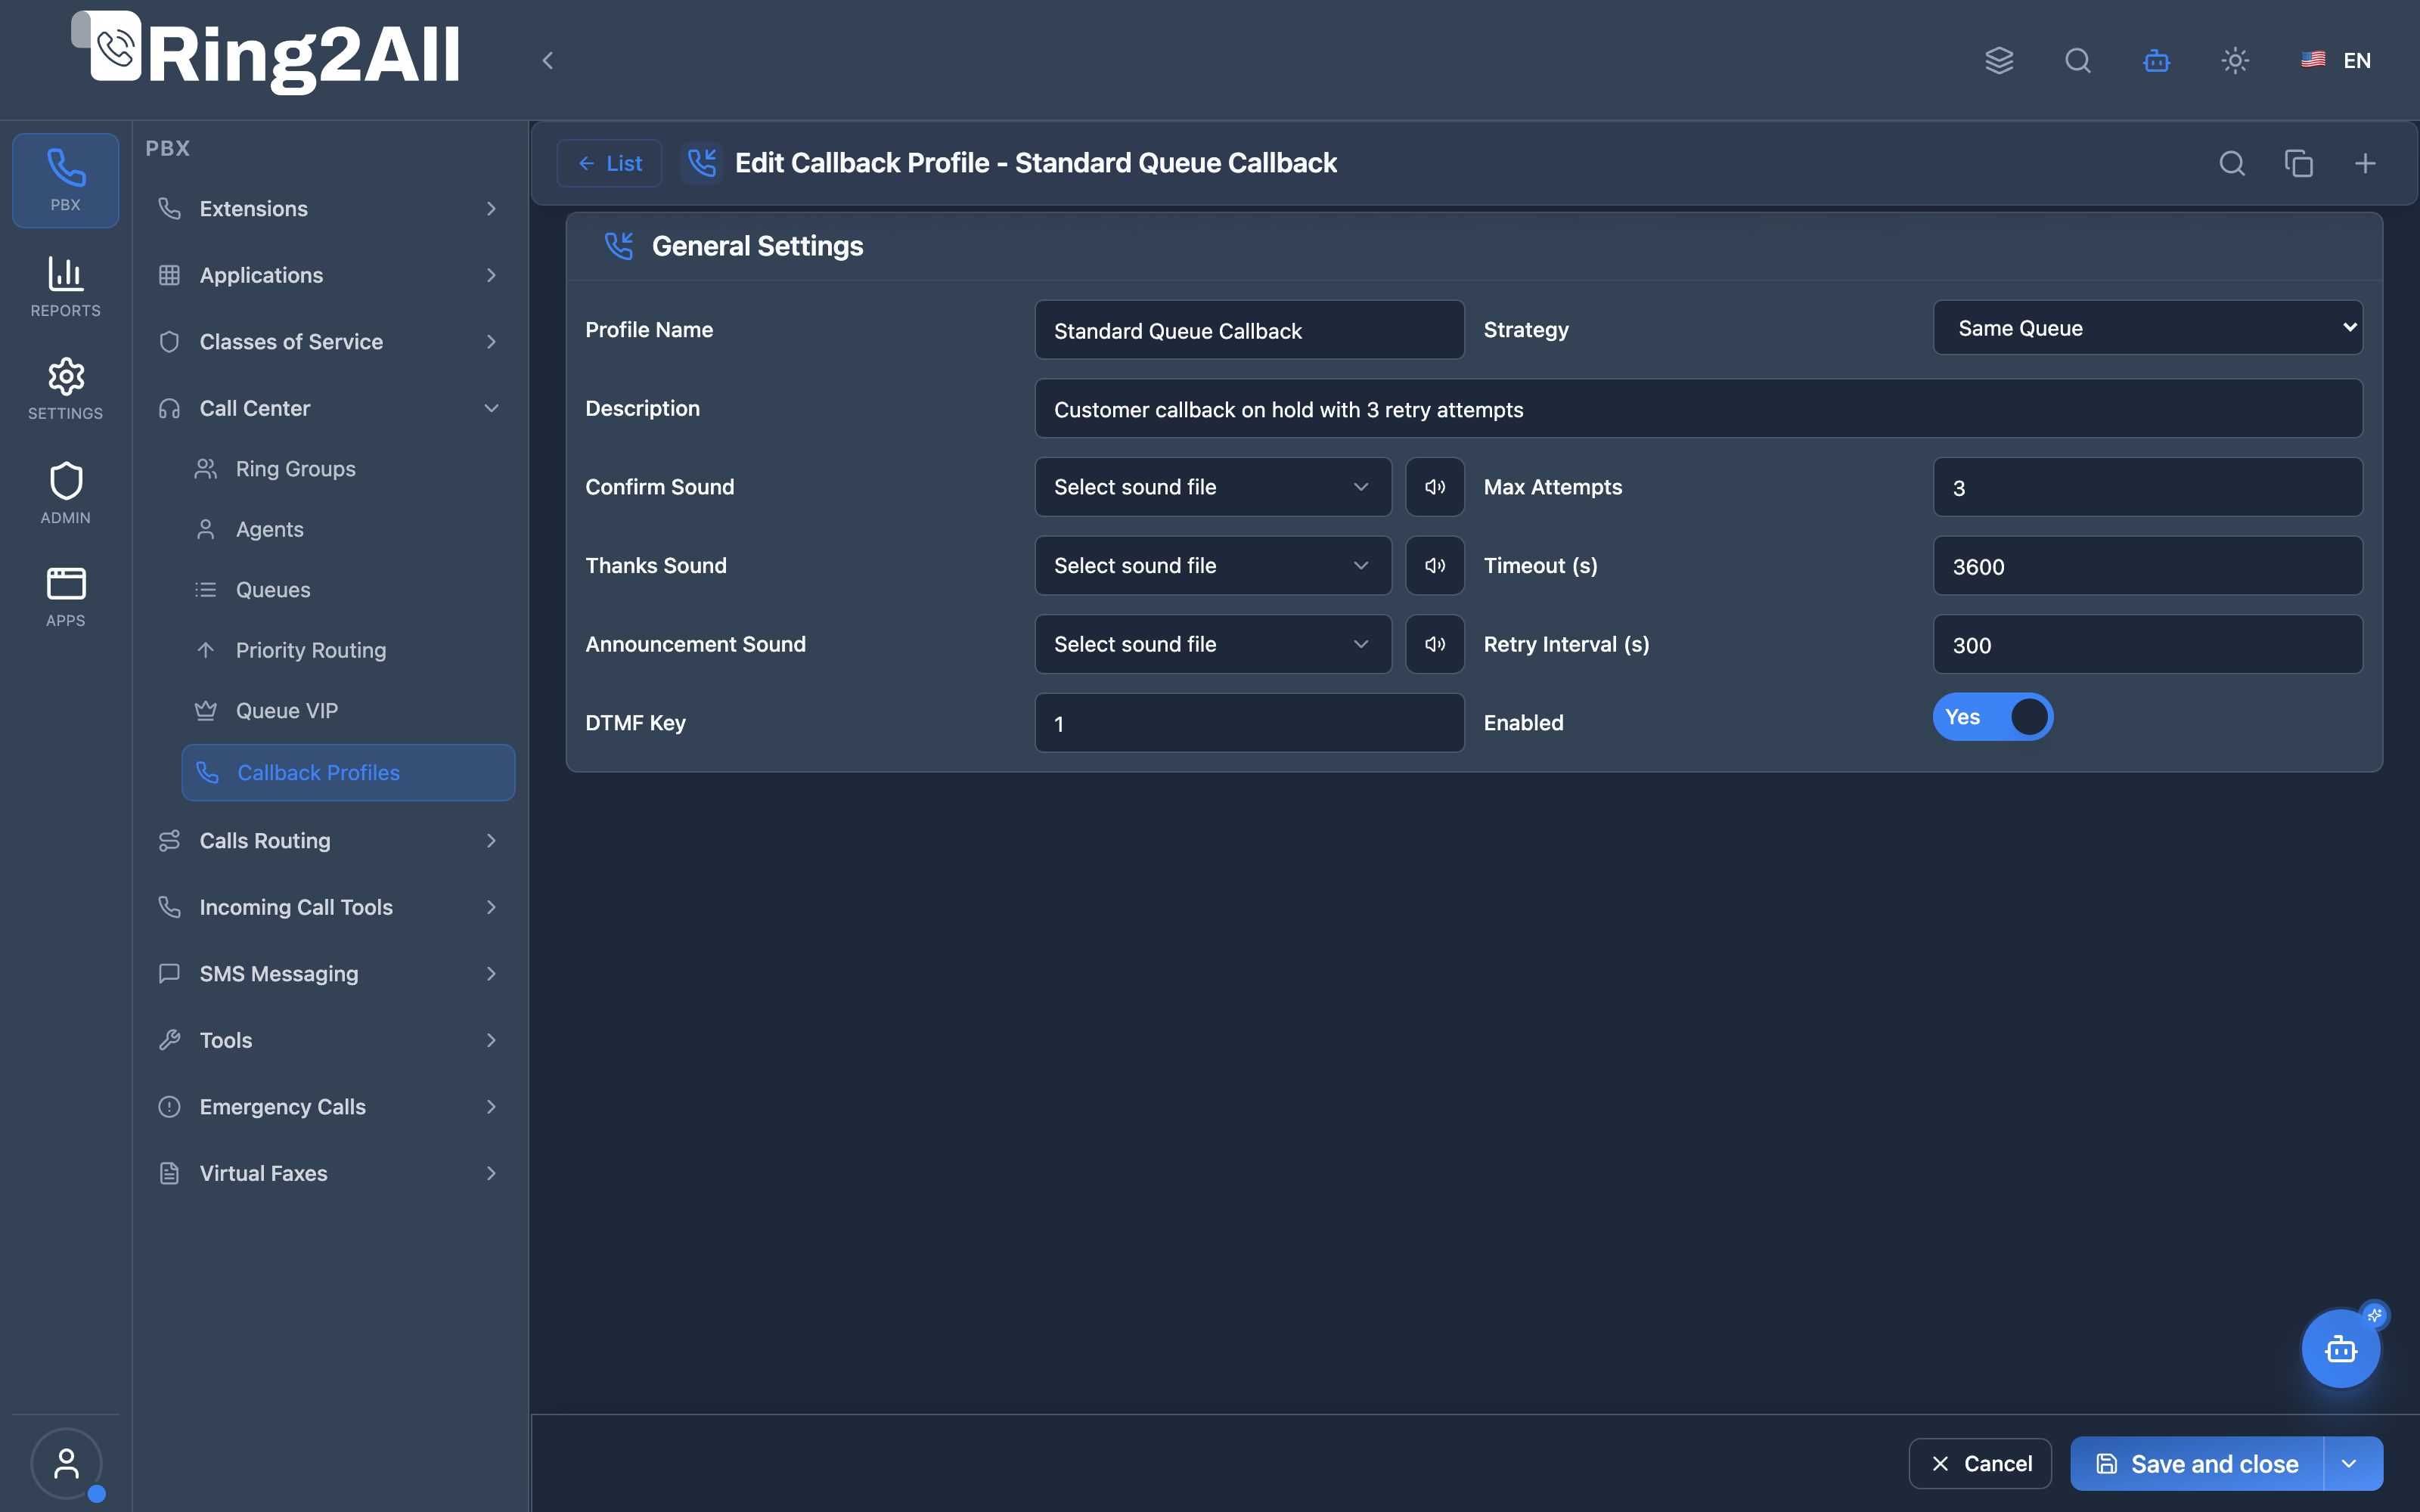2420x1512 pixels.
Task: Click the user profile avatar
Action: (x=66, y=1463)
